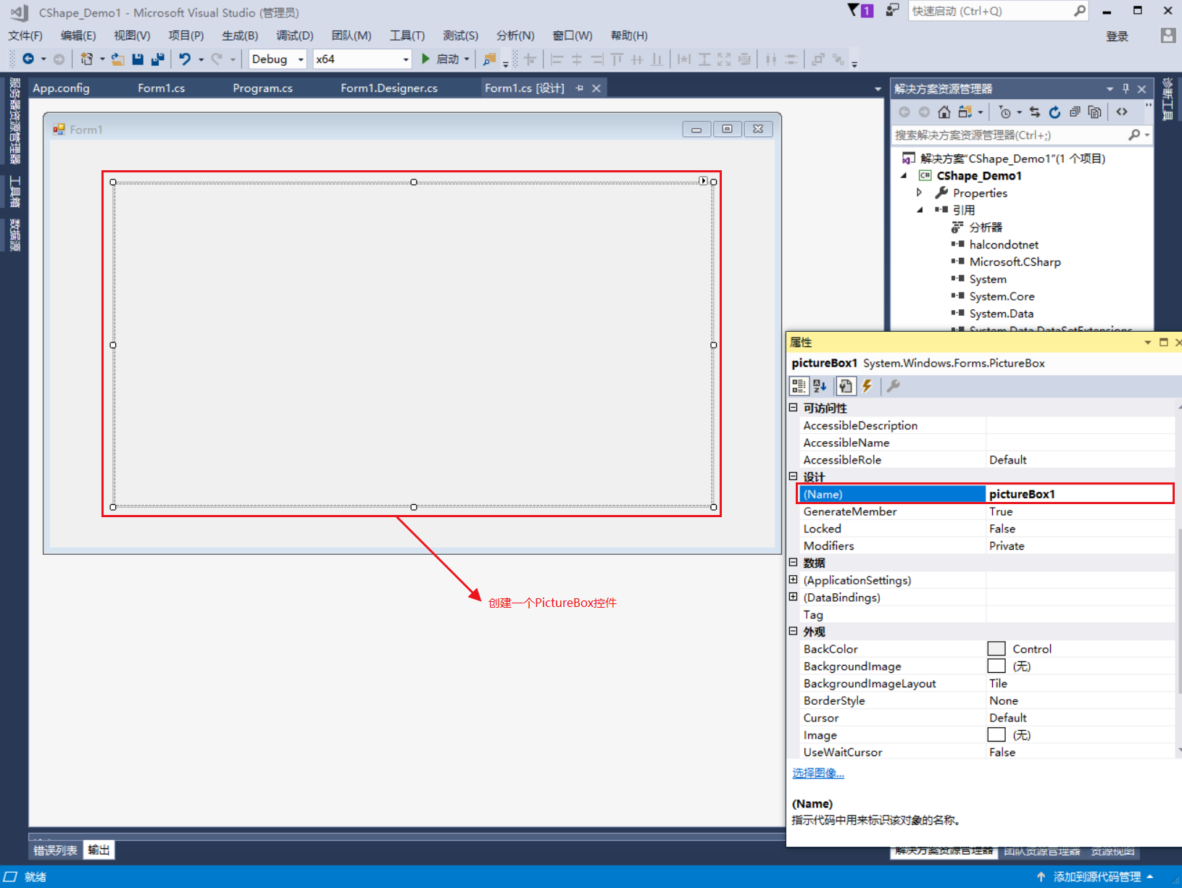This screenshot has width=1182, height=888.
Task: Click the Sync with Active Document icon
Action: point(1035,112)
